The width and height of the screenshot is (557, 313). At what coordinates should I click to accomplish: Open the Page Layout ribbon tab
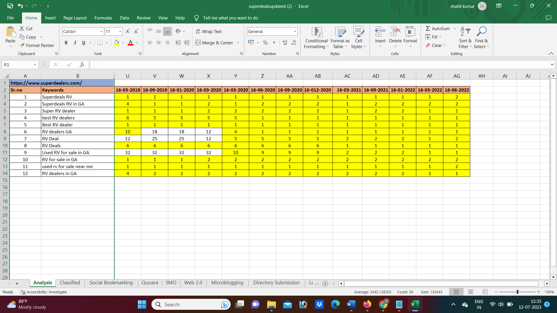click(x=75, y=18)
